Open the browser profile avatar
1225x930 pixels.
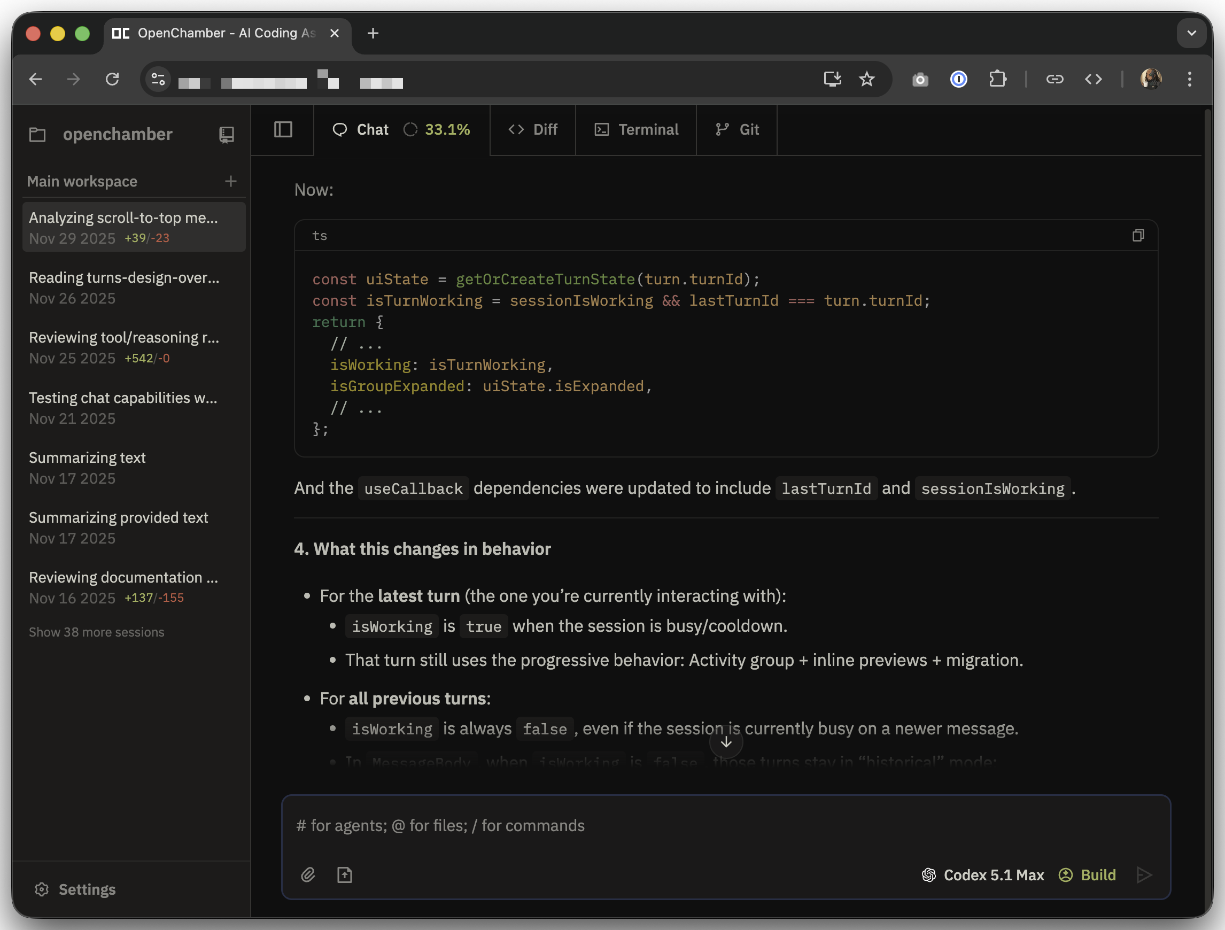tap(1151, 79)
